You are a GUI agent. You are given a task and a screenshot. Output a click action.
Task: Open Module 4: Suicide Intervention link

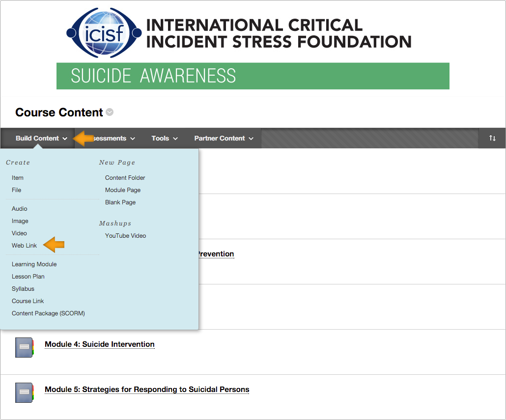[x=99, y=344]
